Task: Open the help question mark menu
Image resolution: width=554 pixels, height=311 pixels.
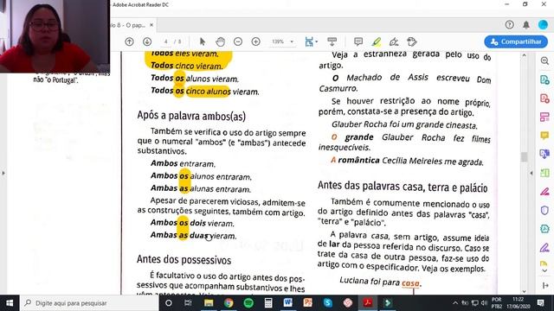Action: click(510, 25)
